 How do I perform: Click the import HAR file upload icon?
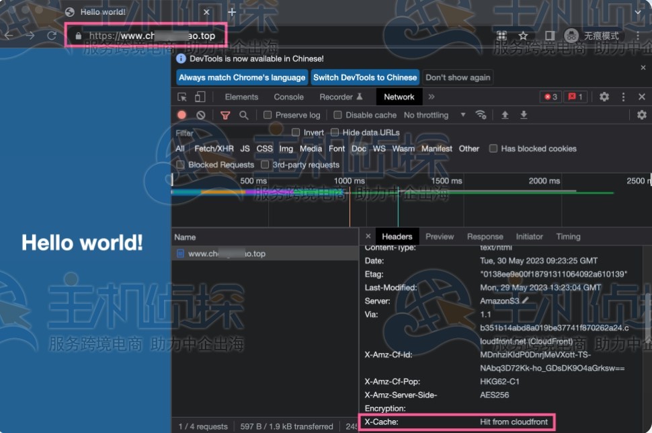(505, 115)
